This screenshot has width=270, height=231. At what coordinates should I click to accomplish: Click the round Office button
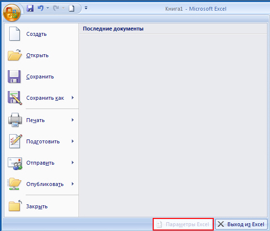tap(12, 13)
